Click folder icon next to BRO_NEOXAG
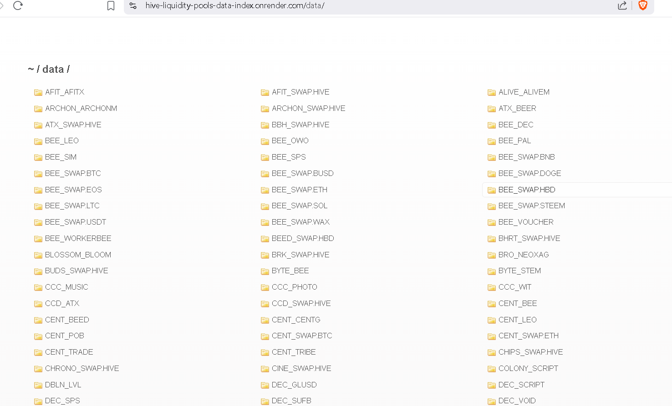 (x=492, y=255)
